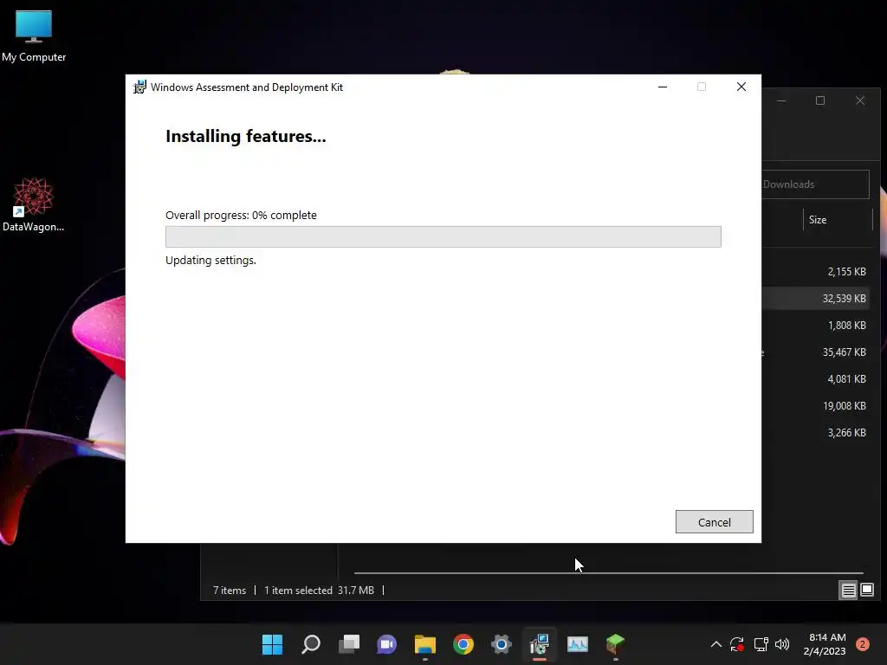Select the DataWagon desktop shortcut

[34, 204]
